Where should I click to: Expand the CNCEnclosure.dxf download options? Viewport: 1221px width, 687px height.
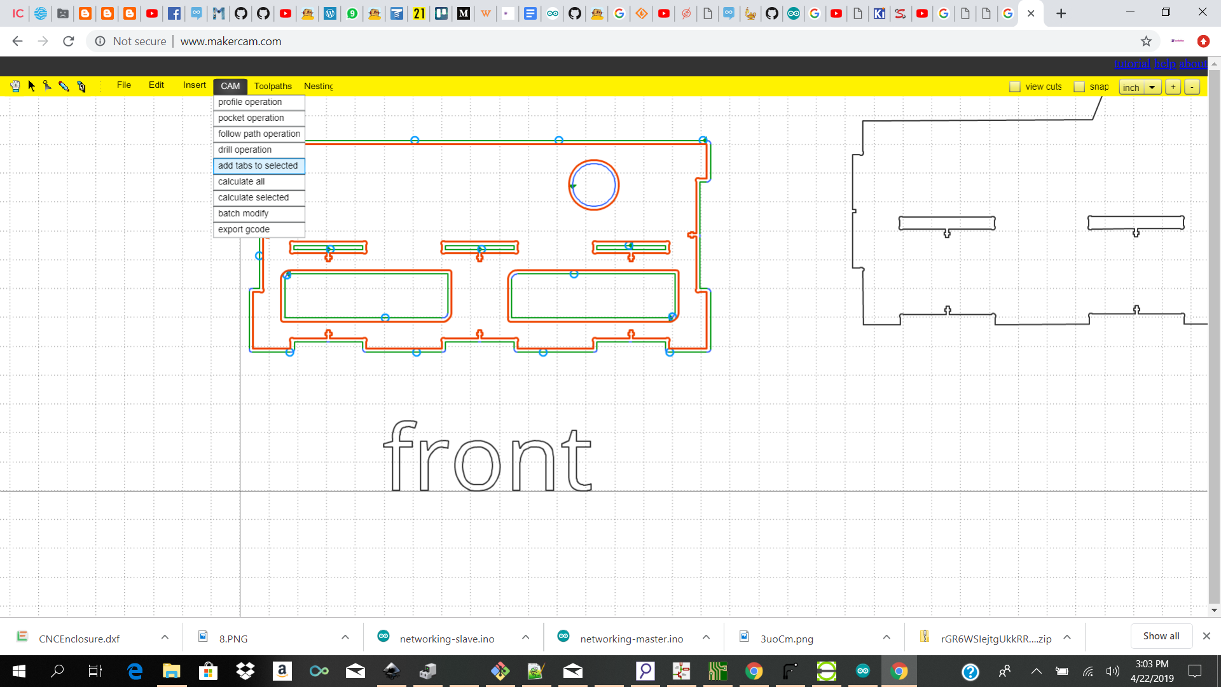(164, 638)
